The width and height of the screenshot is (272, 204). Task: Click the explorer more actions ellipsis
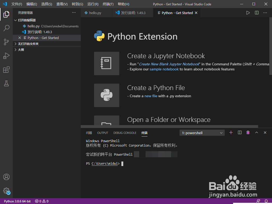(x=74, y=12)
